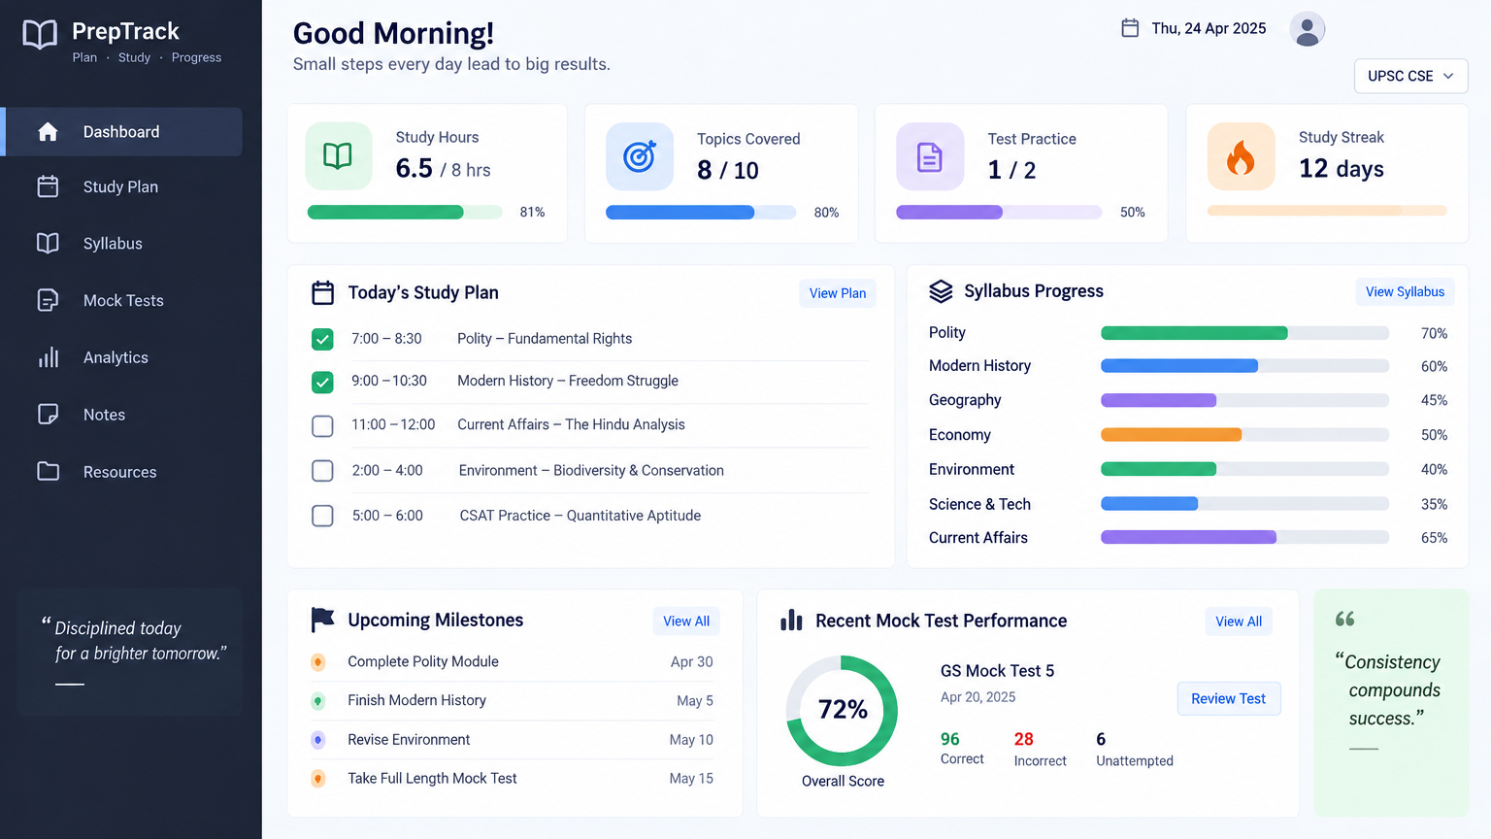
Task: Click the green quote mark icon
Action: point(1344,619)
